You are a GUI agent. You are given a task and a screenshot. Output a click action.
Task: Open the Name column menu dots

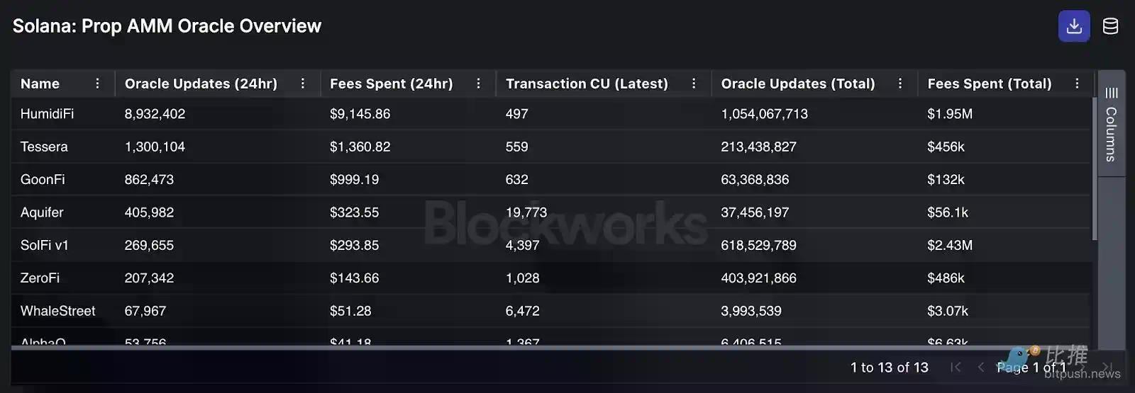pos(98,84)
